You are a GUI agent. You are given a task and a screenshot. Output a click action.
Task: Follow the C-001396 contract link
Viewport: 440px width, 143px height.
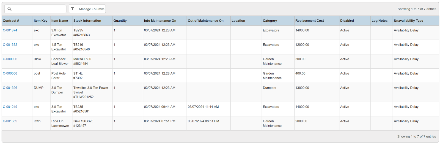(10, 88)
